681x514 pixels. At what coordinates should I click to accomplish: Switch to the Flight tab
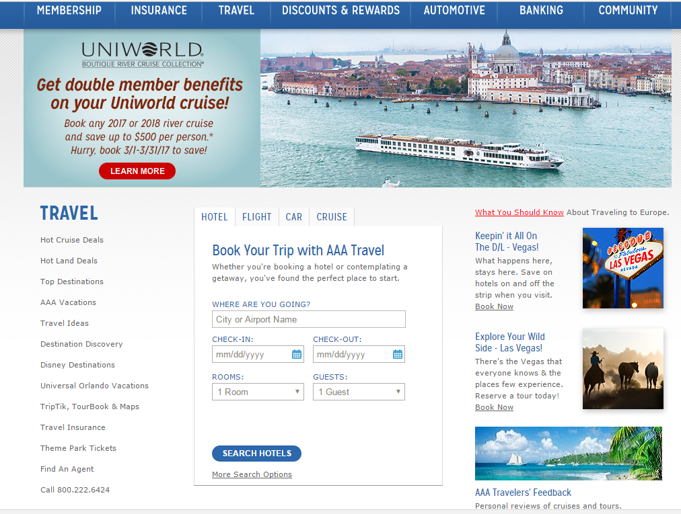256,217
